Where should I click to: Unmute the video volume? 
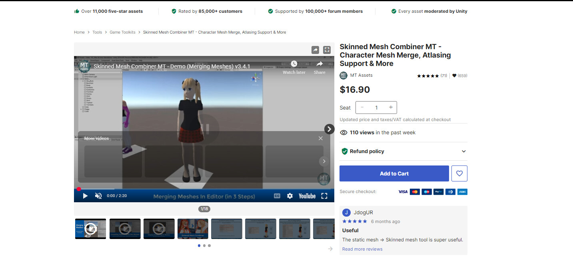(x=98, y=196)
